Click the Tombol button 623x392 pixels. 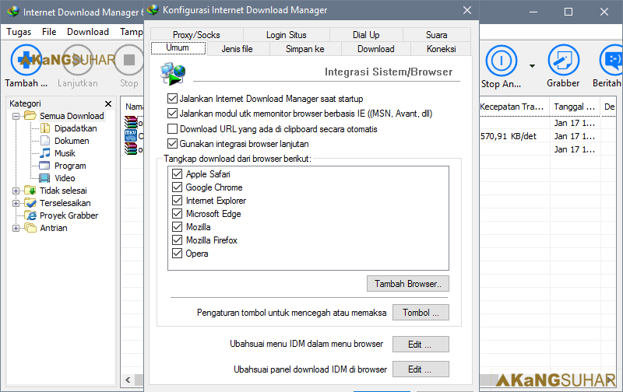421,312
